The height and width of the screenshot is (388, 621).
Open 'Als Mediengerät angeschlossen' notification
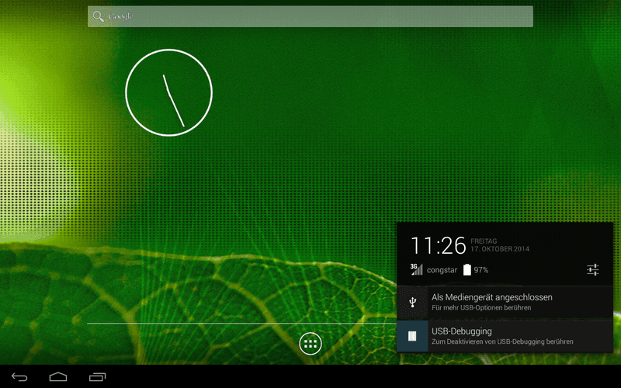click(x=505, y=302)
